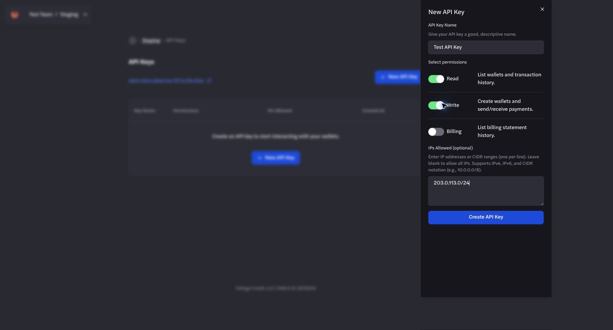Focus the IPs Allowed text area
The image size is (613, 330).
pos(486,191)
